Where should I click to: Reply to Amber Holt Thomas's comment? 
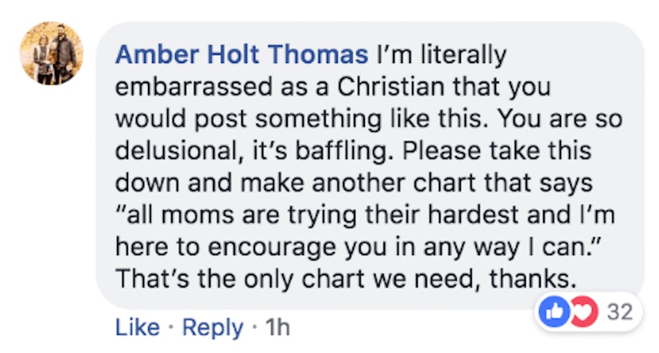pyautogui.click(x=212, y=328)
